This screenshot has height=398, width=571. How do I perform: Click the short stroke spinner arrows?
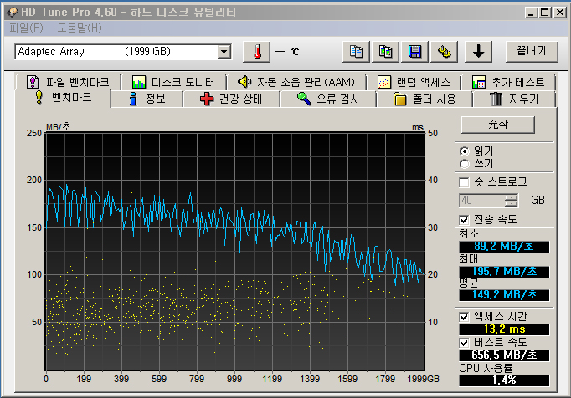[512, 201]
